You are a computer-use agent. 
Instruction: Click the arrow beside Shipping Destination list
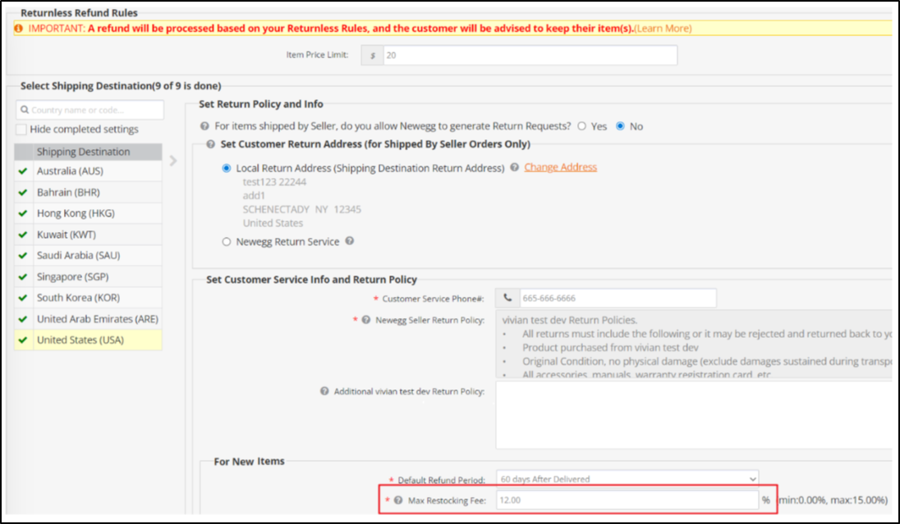(172, 161)
